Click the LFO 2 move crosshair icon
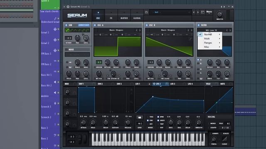 (154, 84)
